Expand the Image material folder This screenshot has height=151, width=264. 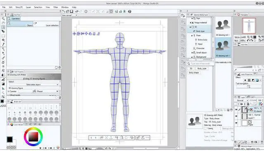click(191, 23)
